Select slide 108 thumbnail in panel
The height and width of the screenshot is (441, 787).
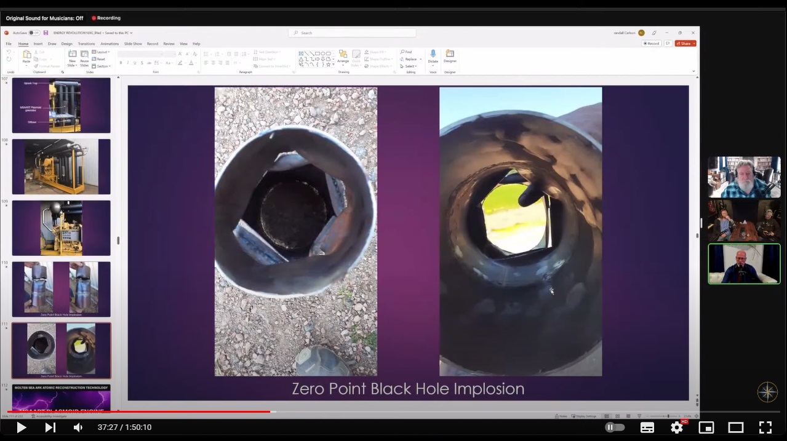tap(61, 166)
